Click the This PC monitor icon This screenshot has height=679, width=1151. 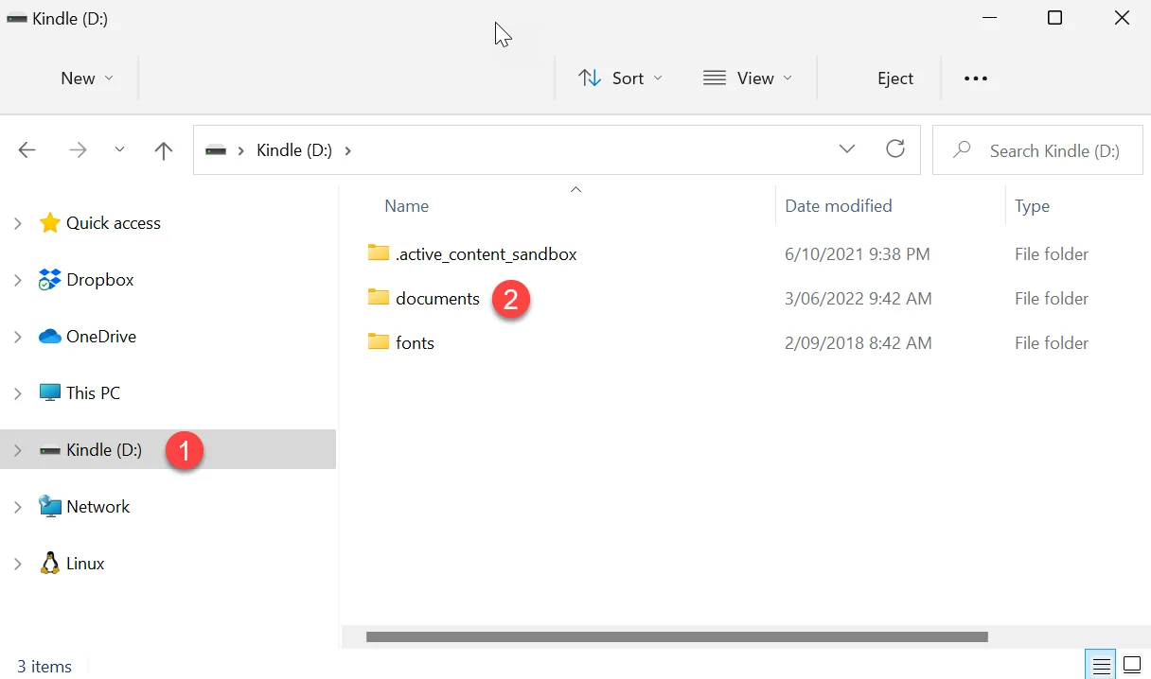point(49,393)
